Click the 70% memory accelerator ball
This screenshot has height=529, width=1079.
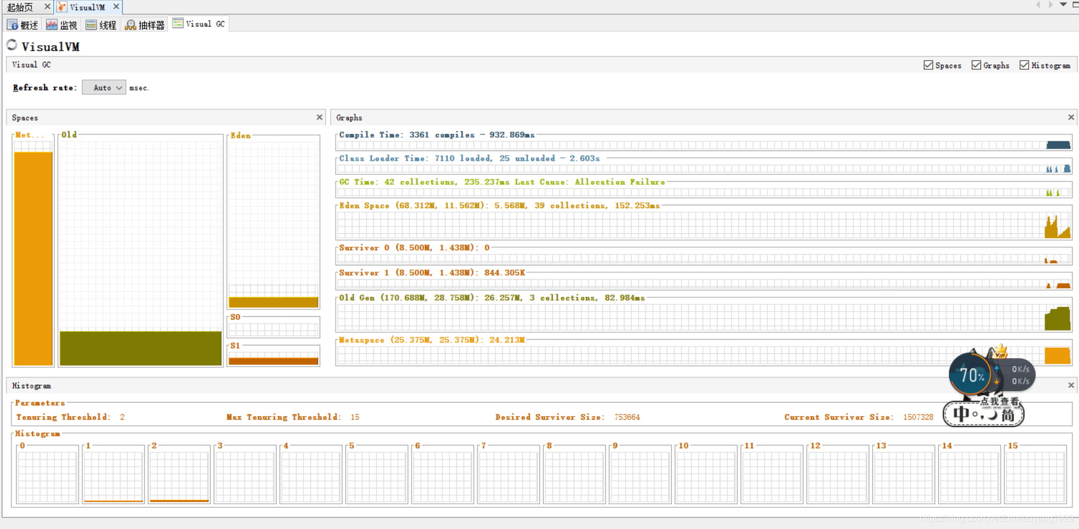coord(970,375)
